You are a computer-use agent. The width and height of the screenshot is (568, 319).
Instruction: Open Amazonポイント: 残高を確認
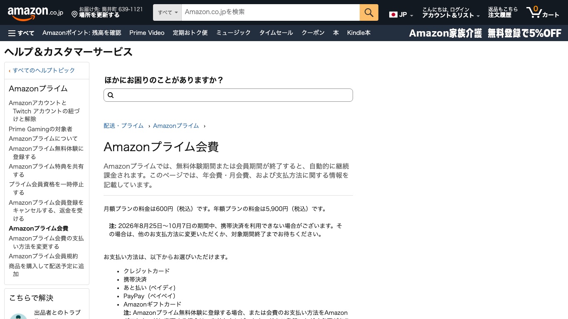tap(82, 33)
